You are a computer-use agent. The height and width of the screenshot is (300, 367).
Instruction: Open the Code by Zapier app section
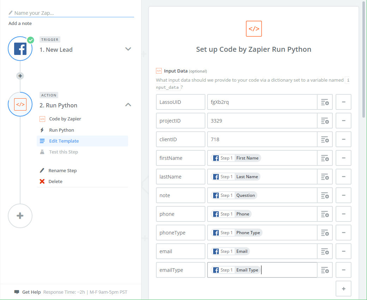click(65, 119)
